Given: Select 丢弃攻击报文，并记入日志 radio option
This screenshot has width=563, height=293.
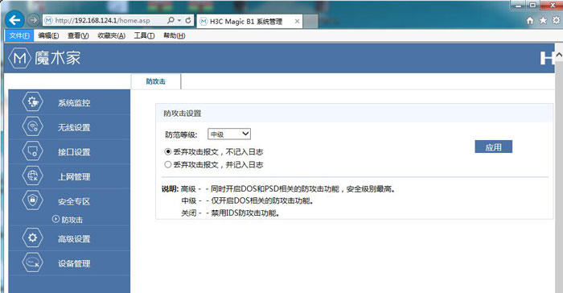Looking at the screenshot, I should point(167,165).
